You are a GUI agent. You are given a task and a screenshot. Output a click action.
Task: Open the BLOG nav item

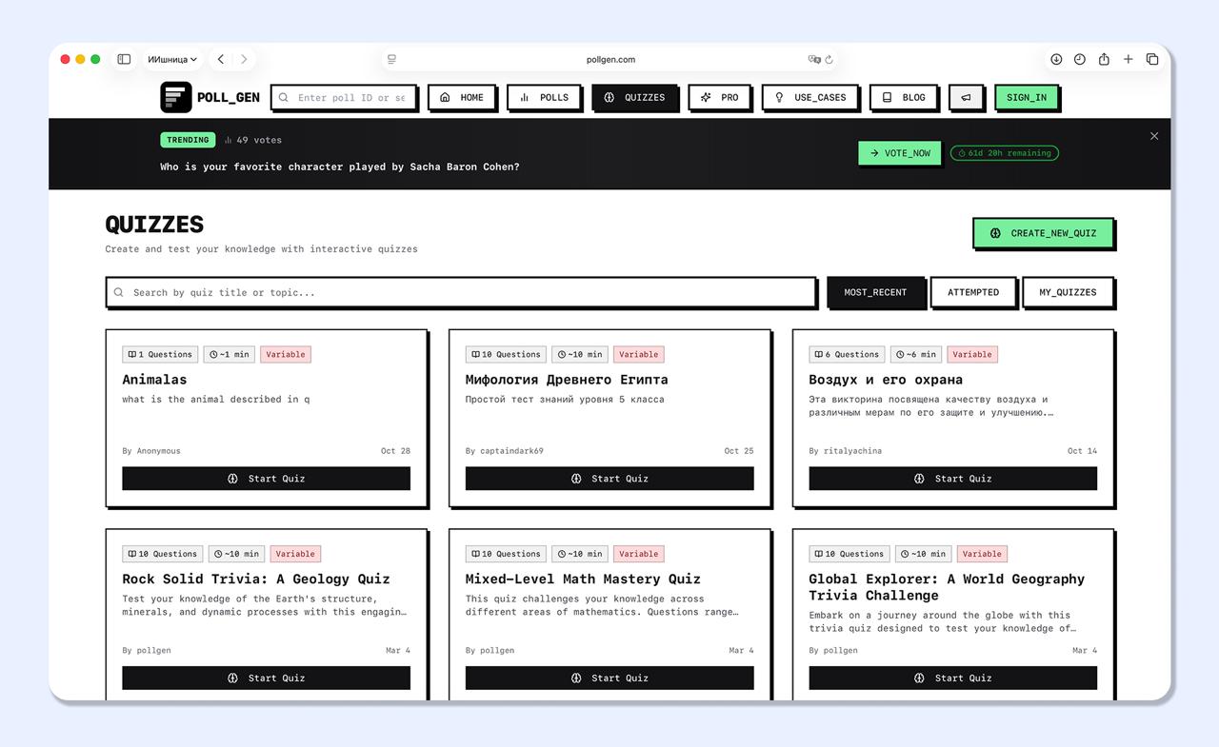(904, 97)
